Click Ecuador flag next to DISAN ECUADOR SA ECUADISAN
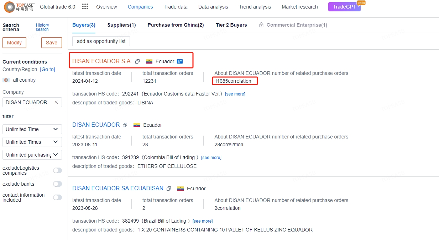 coord(181,189)
